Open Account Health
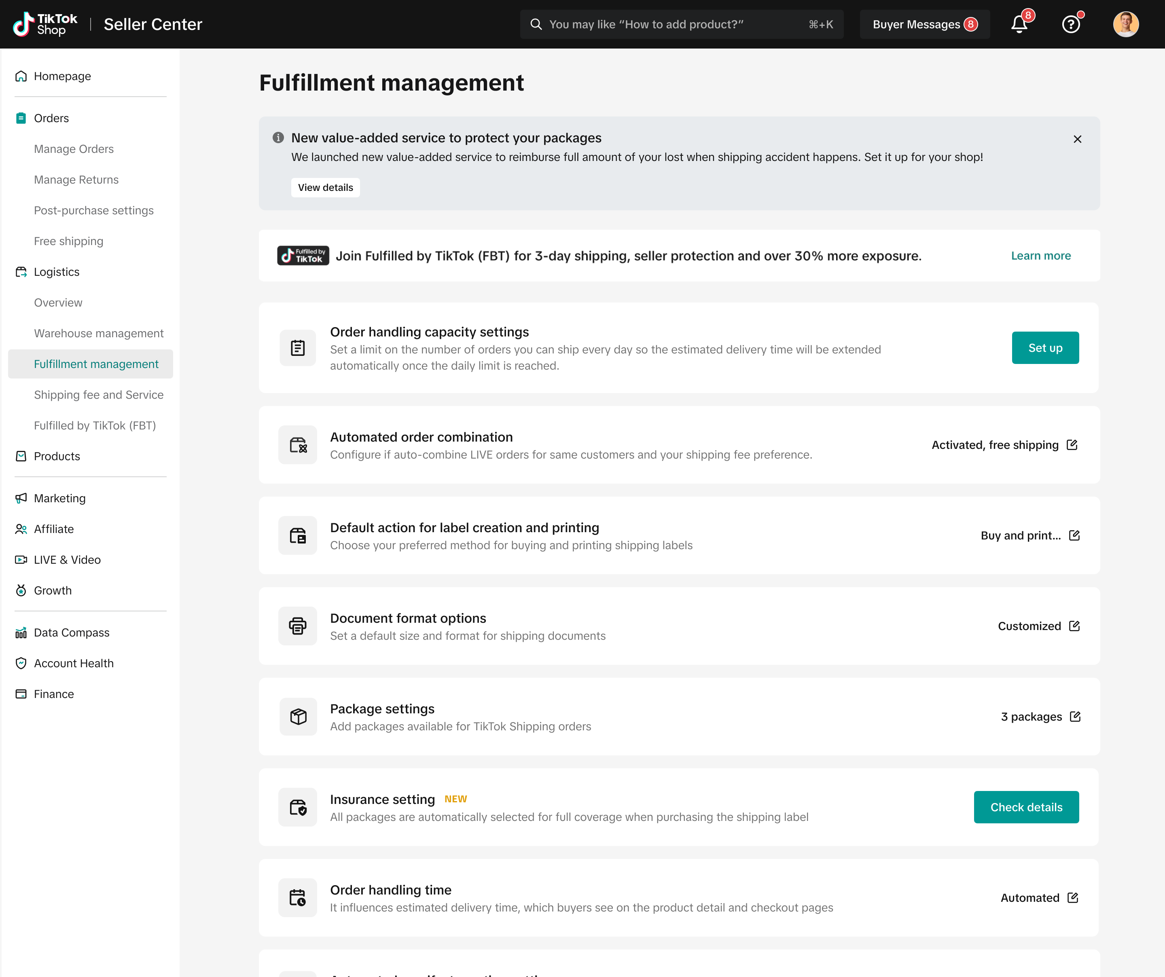 click(x=74, y=663)
